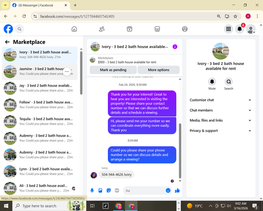Open Tequila - 3 bed 2 bath chat
The height and width of the screenshot is (211, 263).
point(39,122)
